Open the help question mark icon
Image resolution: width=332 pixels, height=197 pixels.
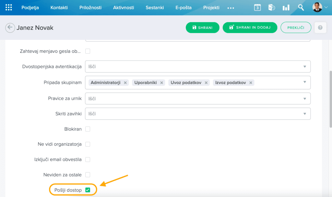(x=320, y=28)
